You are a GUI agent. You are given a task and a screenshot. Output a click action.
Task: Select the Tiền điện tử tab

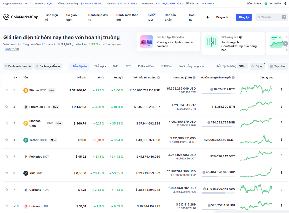click(x=80, y=66)
